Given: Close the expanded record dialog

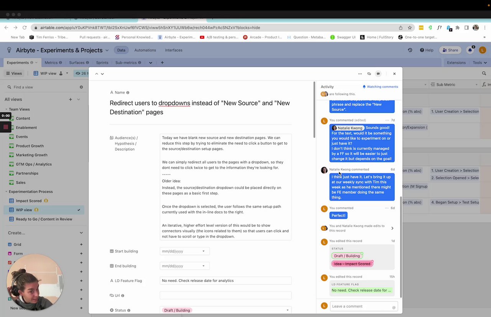Looking at the screenshot, I should point(394,74).
